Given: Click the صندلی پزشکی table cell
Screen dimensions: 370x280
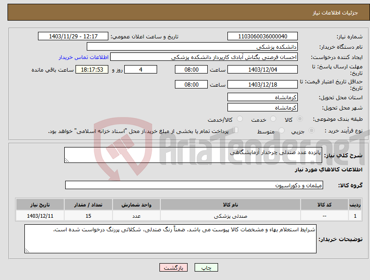Looking at the screenshot, I should pyautogui.click(x=230, y=216).
